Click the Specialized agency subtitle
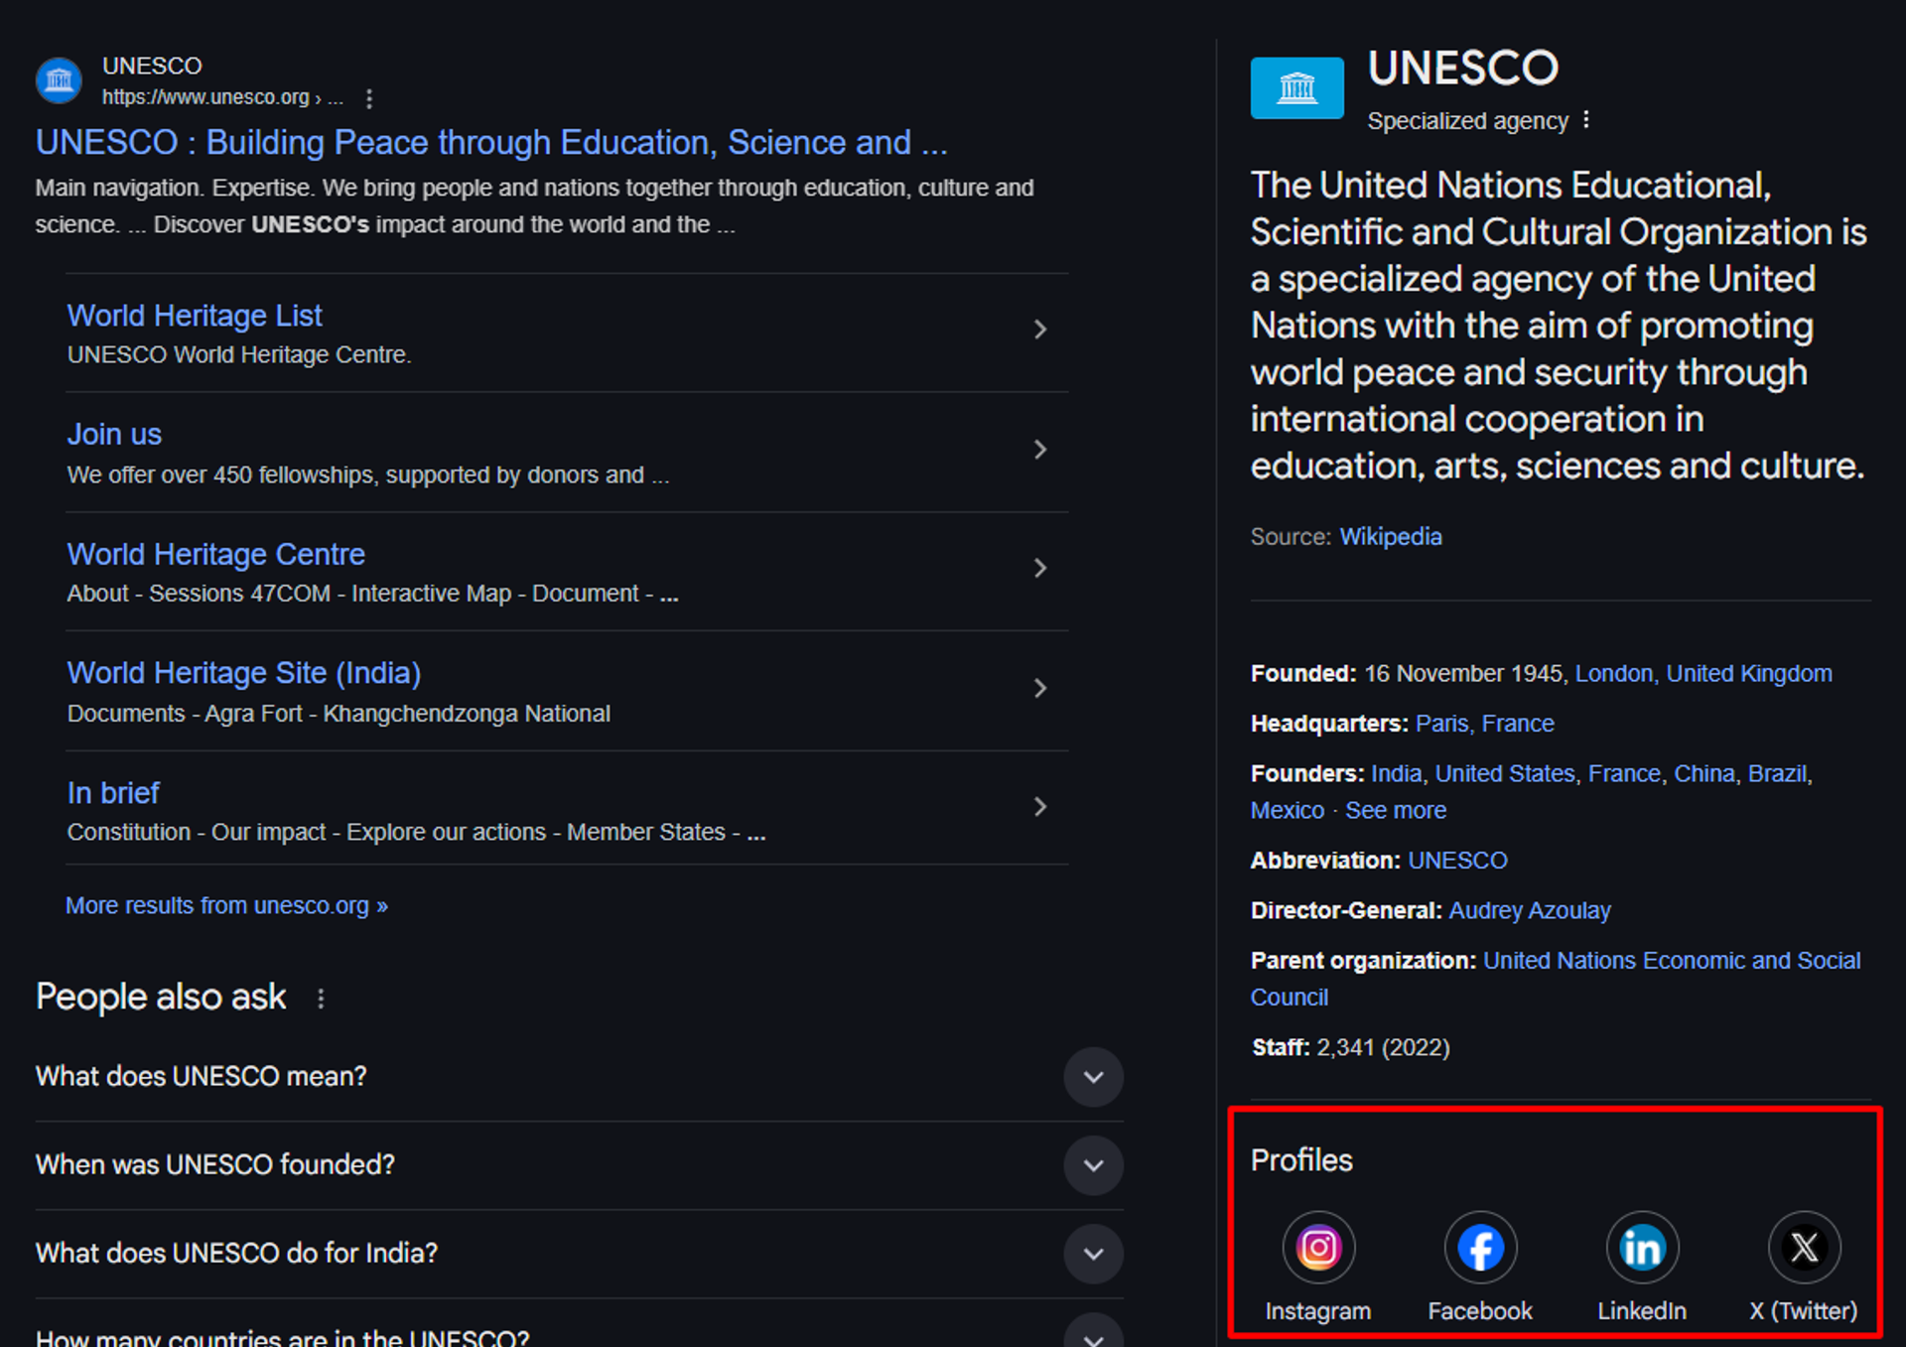 [x=1467, y=121]
